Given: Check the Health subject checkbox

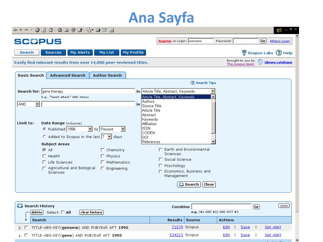Looking at the screenshot, I should pyautogui.click(x=44, y=156).
